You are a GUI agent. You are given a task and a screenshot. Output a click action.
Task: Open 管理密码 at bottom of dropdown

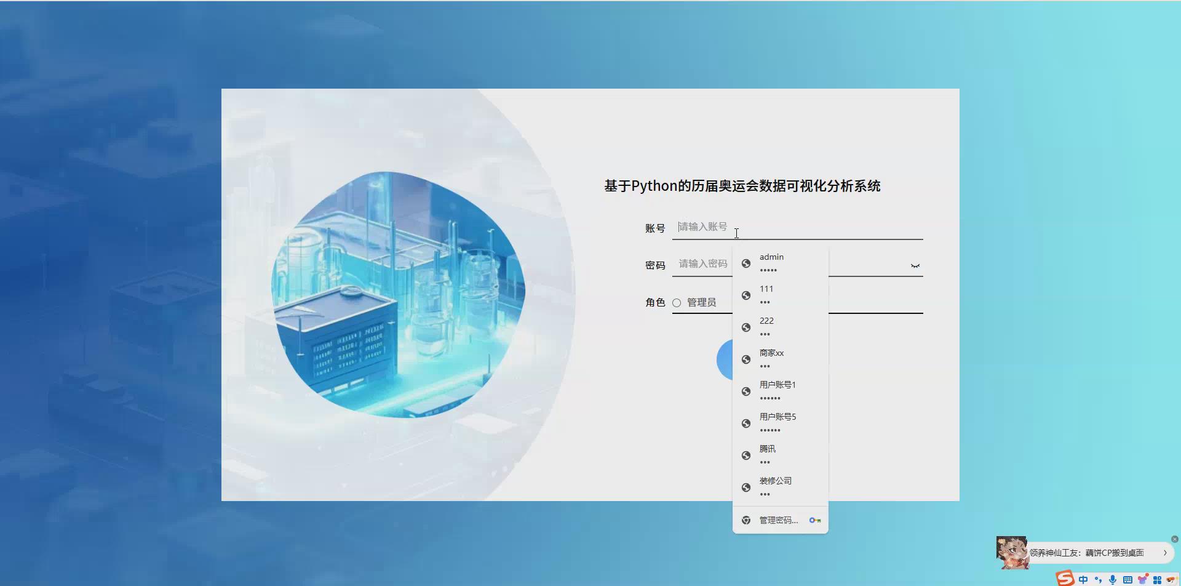pyautogui.click(x=777, y=520)
